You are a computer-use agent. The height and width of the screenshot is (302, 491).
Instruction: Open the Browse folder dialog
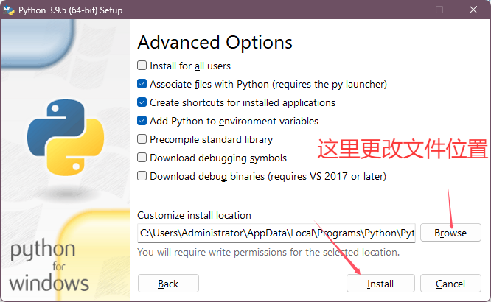450,233
